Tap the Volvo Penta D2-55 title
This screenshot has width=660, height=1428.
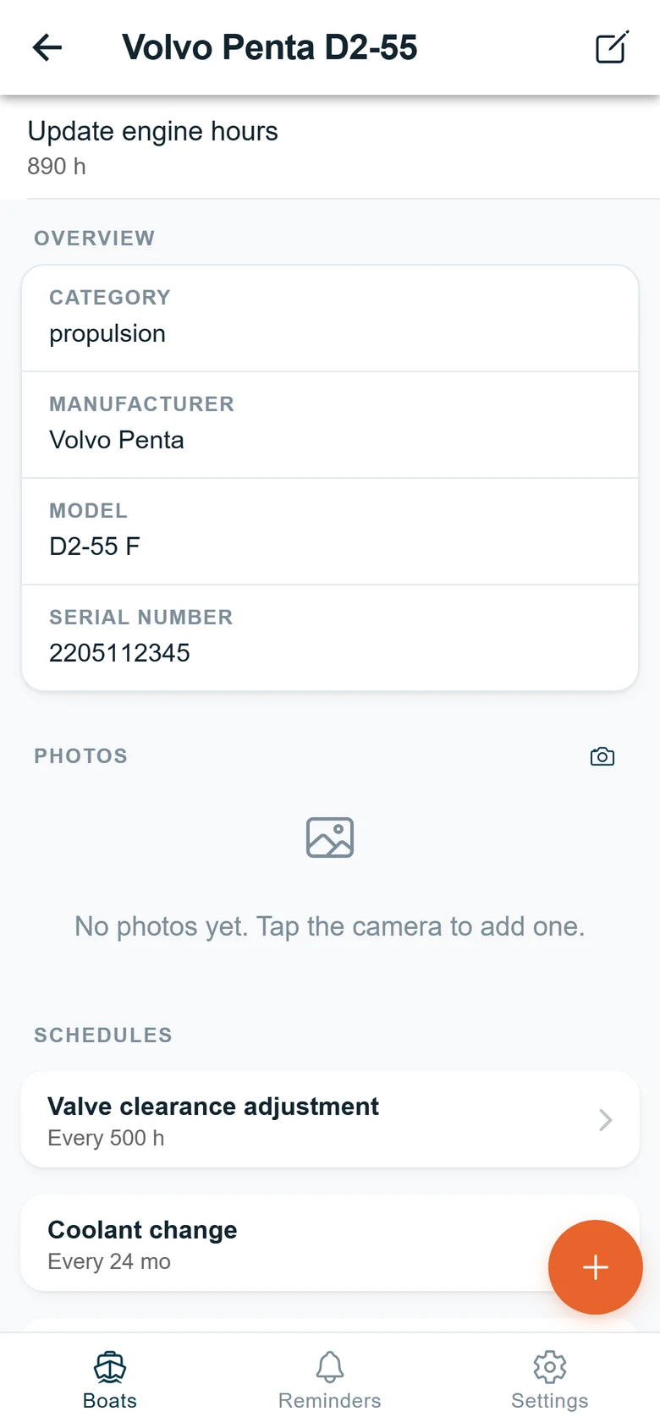click(x=269, y=47)
